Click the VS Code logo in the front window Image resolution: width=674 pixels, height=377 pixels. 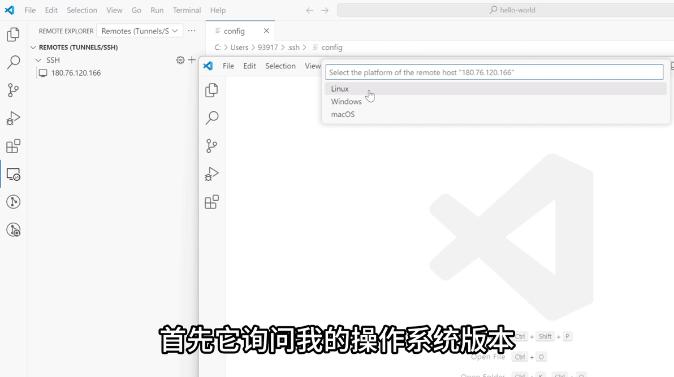pos(208,66)
